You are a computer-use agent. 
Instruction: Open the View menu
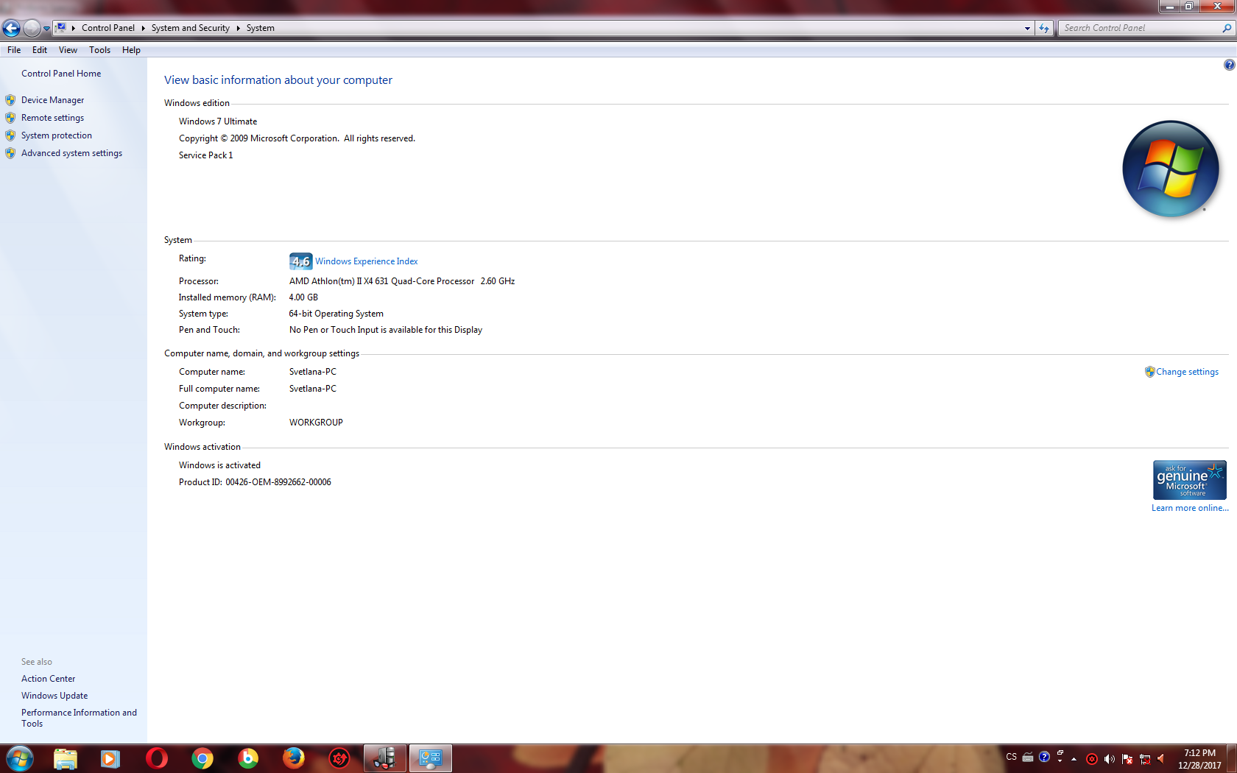pos(68,50)
